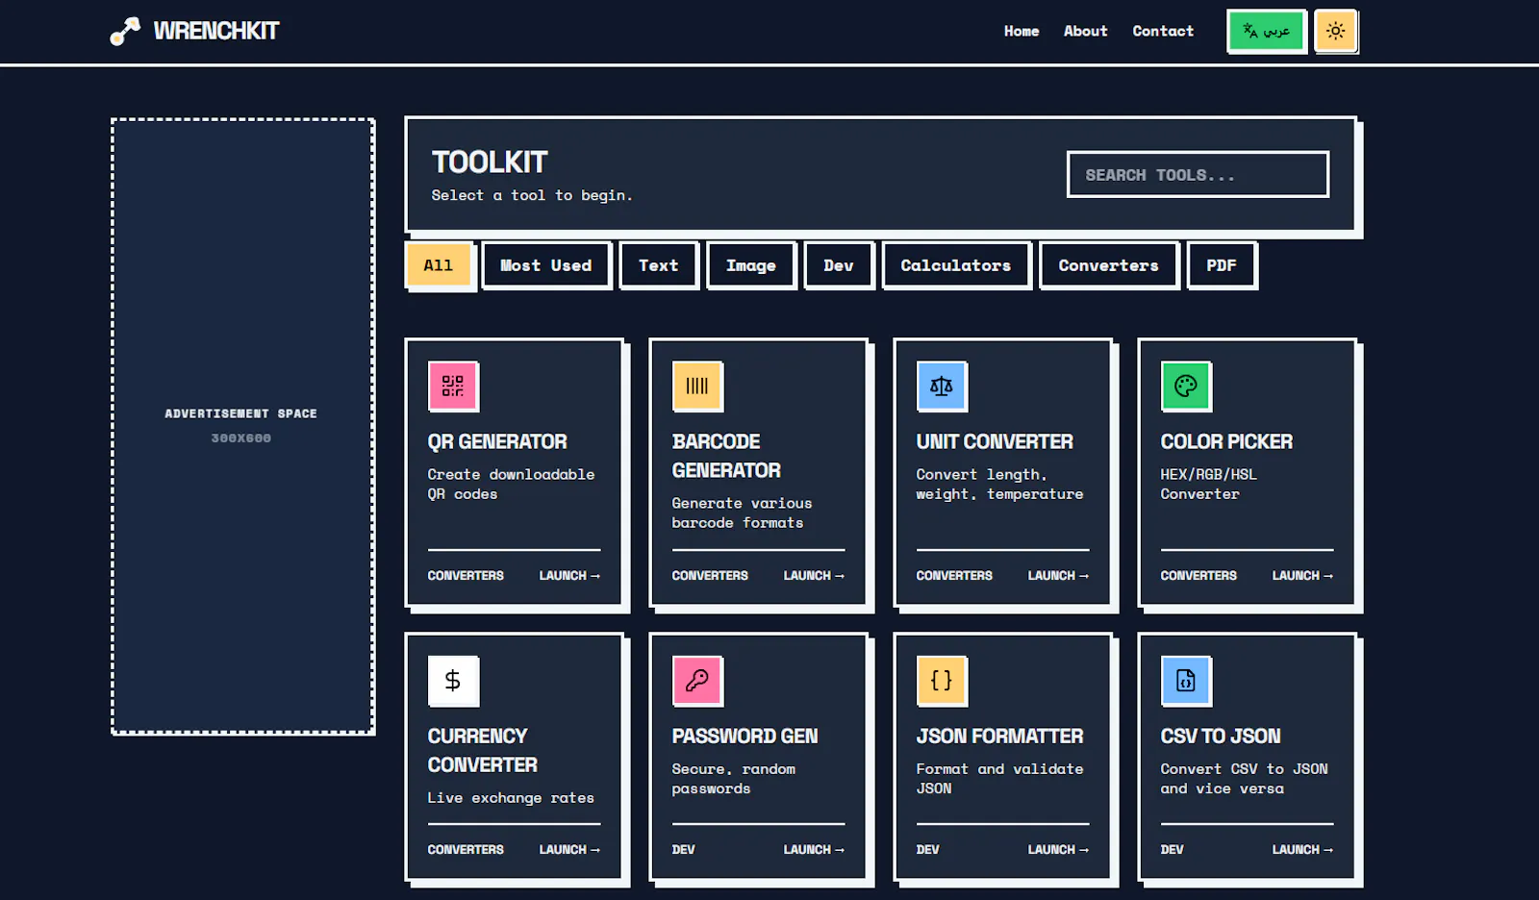Click the Barcode Generator yellow icon
Image resolution: width=1539 pixels, height=900 pixels.
point(697,386)
